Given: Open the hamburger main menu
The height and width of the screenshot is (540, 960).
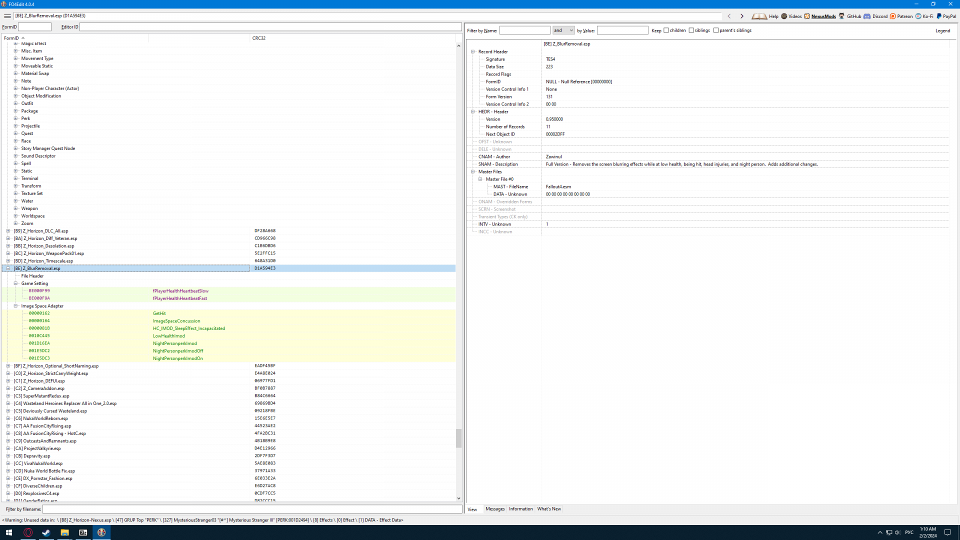Looking at the screenshot, I should coord(7,16).
